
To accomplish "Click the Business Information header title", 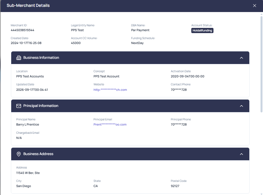I will tap(41, 58).
